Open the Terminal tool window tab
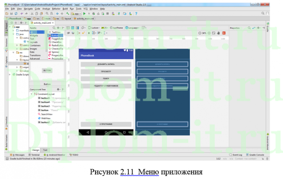Image resolution: width=283 pixels, height=179 pixels. pos(34,155)
